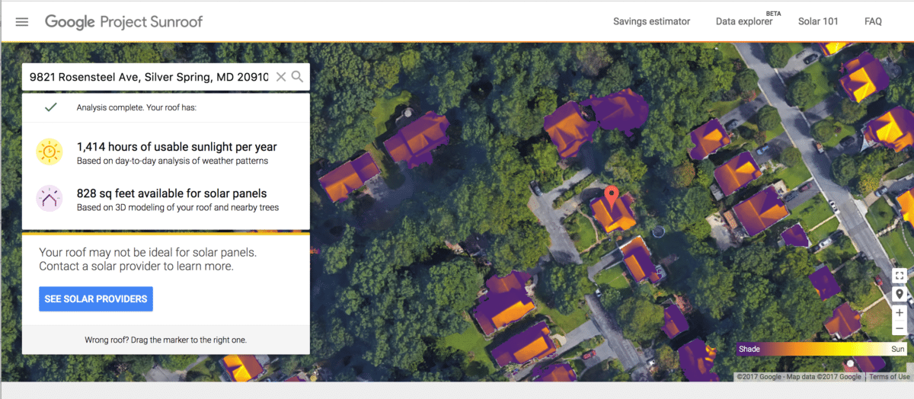Click into the address input field
The image size is (914, 399).
(149, 77)
